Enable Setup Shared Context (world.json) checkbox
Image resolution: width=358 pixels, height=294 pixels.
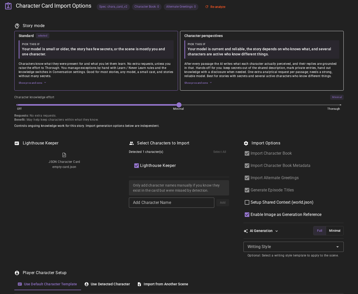click(x=247, y=202)
